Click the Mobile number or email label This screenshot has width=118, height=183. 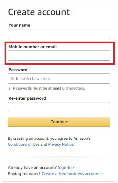pyautogui.click(x=33, y=47)
